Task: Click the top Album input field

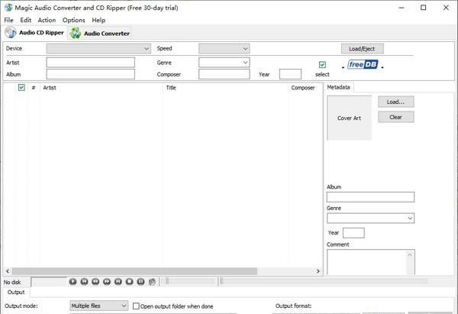Action: pyautogui.click(x=91, y=74)
